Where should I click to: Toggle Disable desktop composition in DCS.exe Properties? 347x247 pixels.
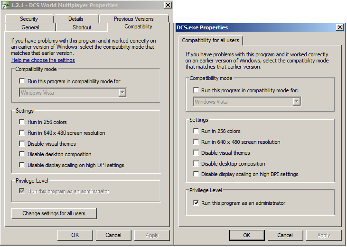tap(196, 163)
